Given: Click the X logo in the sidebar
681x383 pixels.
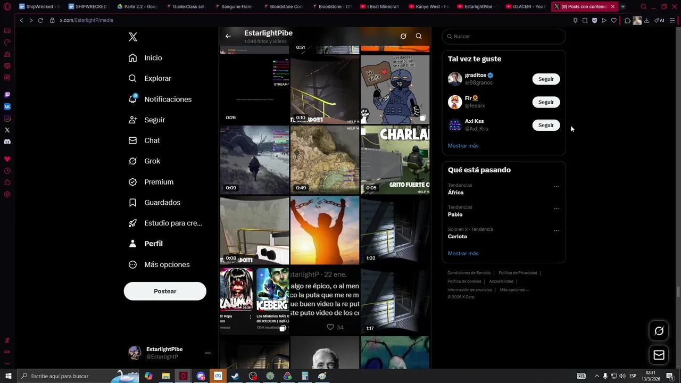Looking at the screenshot, I should click(133, 37).
